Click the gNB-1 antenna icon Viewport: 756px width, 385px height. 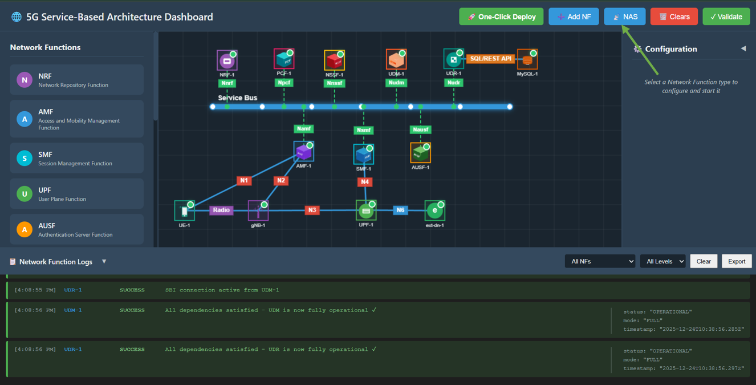coord(258,211)
